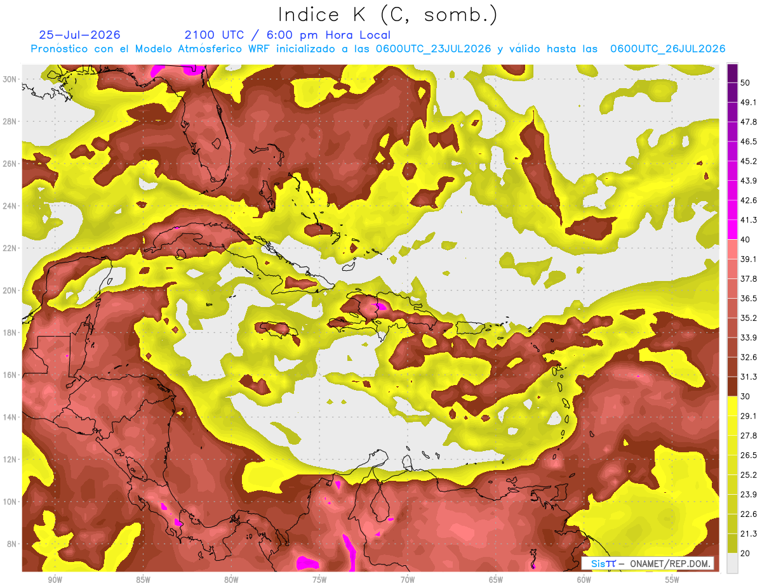Click the 22N latitude axis label
Screen dimensions: 762x588
coord(10,248)
